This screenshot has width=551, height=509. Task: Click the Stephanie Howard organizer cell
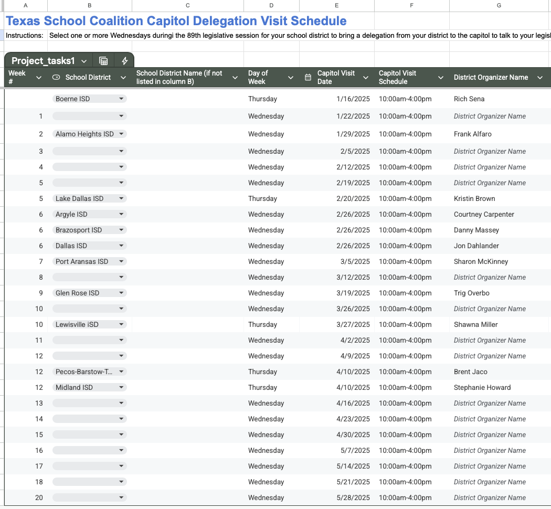(500, 387)
